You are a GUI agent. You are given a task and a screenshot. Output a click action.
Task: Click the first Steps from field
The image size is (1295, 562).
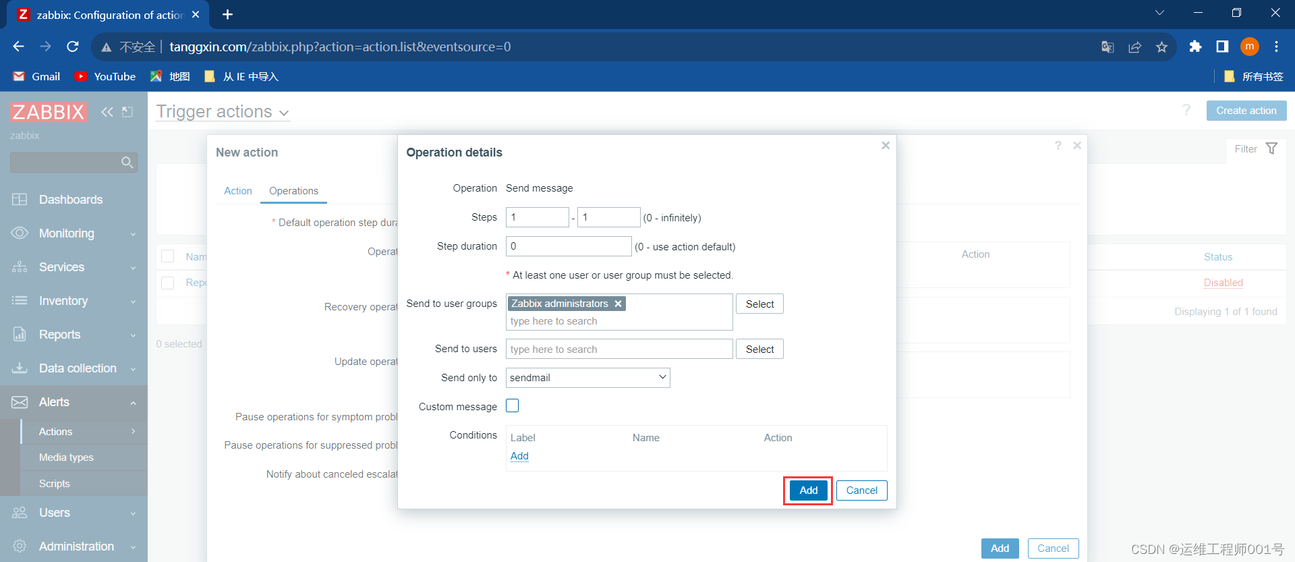click(538, 217)
